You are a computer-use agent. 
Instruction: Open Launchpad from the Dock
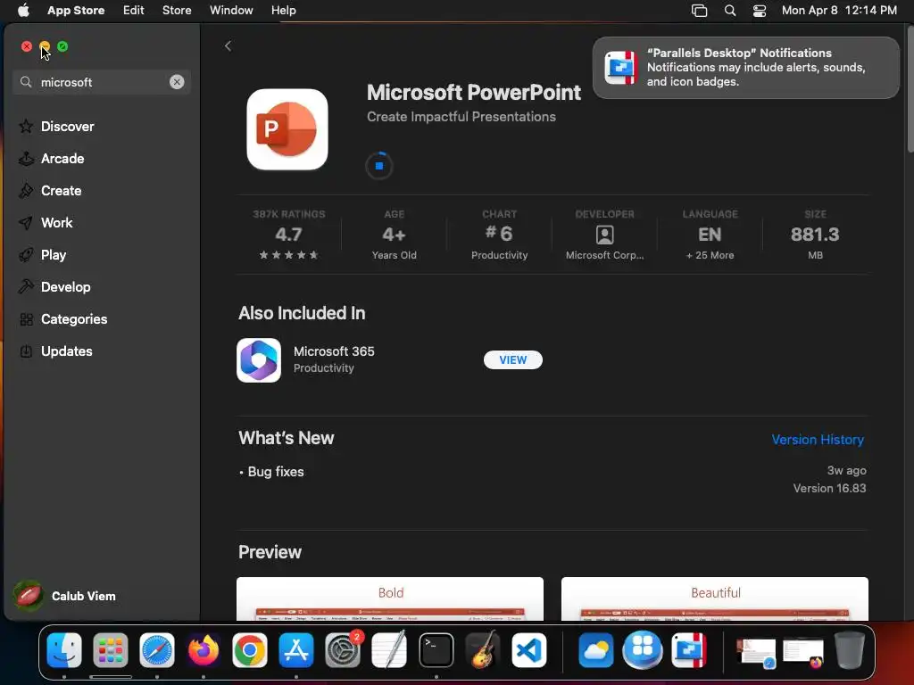click(110, 650)
